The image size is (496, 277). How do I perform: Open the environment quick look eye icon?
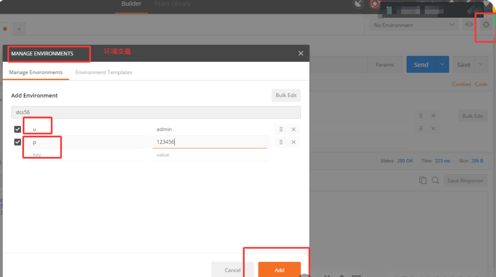point(469,25)
